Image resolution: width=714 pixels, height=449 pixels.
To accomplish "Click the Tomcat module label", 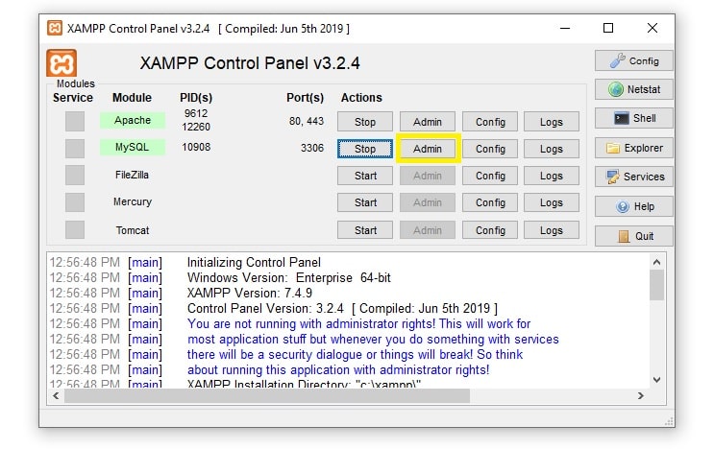I will tap(133, 230).
